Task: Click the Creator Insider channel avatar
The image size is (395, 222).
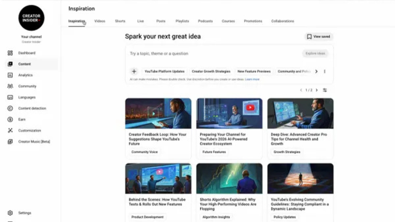Action: pos(31,18)
